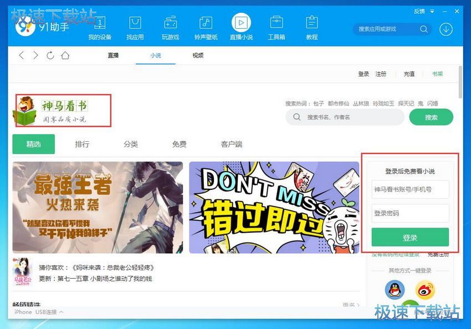Click hot search word 玲珑如玉

pyautogui.click(x=383, y=104)
